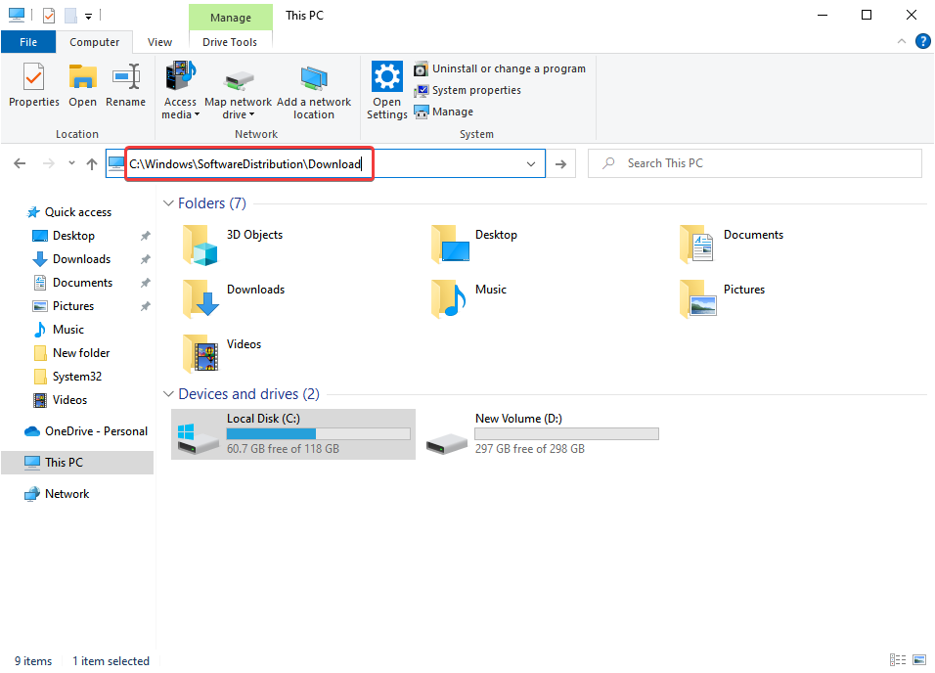
Task: Click Manage in System group
Action: click(444, 112)
